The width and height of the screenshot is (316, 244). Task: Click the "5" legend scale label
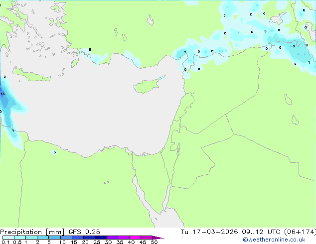tap(49, 242)
